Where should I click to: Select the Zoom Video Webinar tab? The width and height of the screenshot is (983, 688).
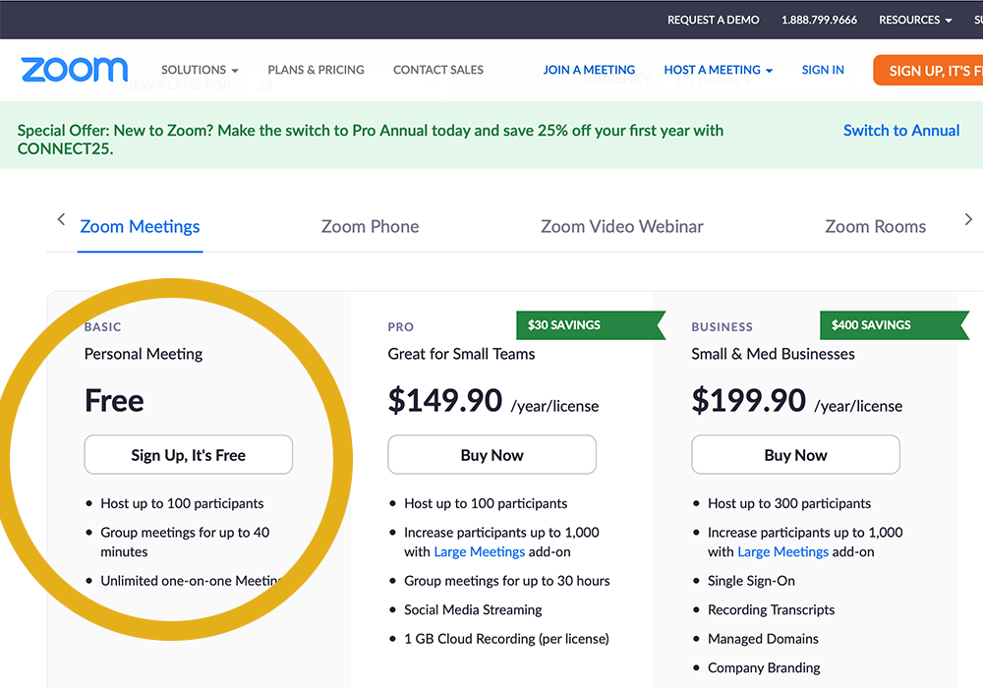point(622,226)
